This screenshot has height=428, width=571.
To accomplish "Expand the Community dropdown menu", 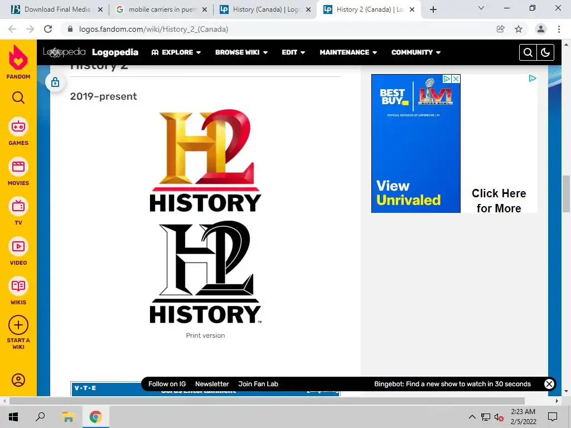I will click(416, 52).
